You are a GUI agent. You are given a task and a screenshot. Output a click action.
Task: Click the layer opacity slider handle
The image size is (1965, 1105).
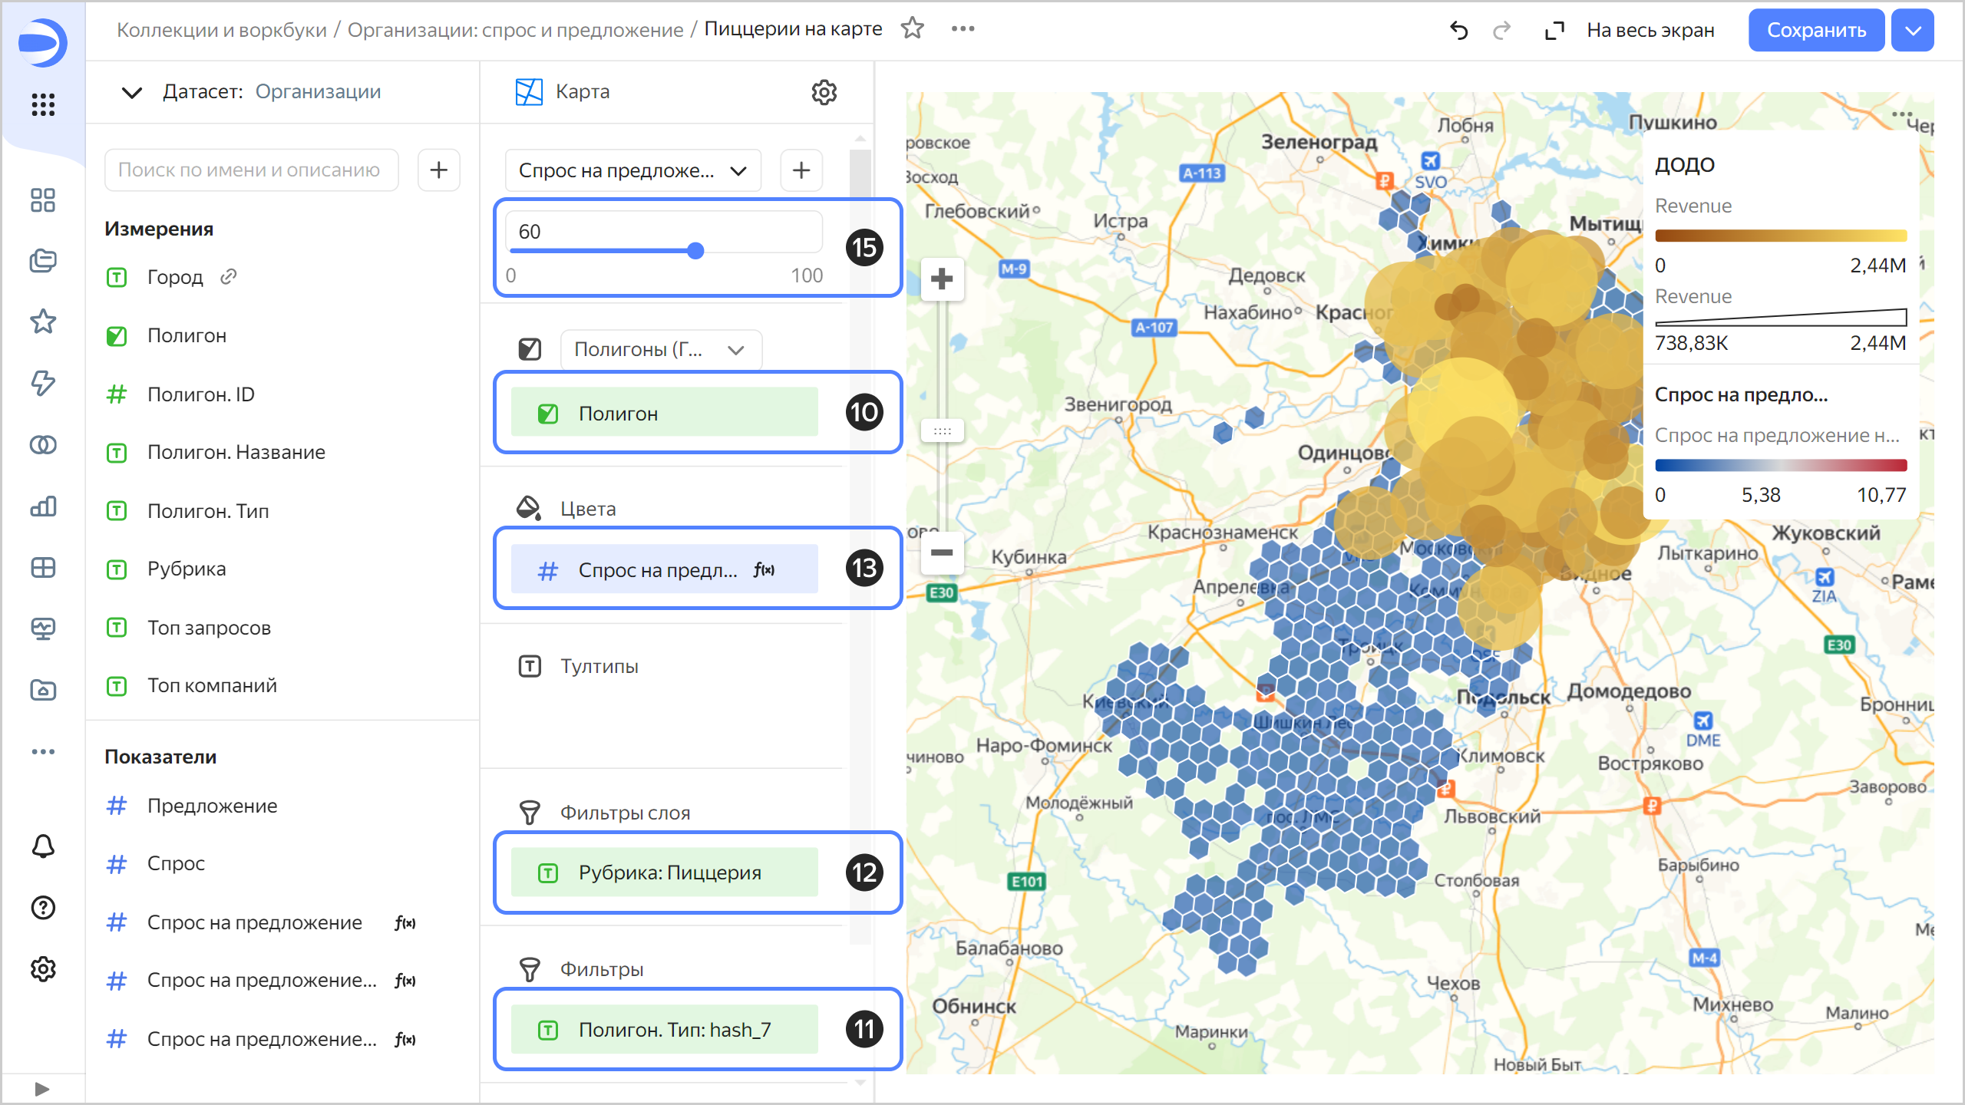click(x=695, y=251)
